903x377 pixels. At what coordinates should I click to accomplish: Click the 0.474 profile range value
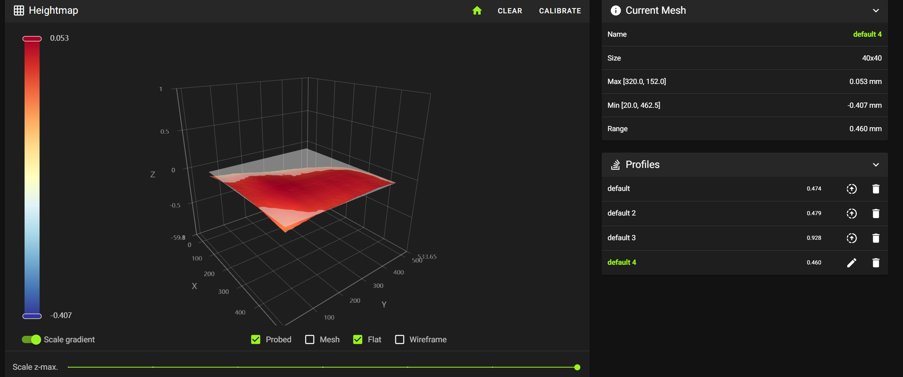click(814, 188)
